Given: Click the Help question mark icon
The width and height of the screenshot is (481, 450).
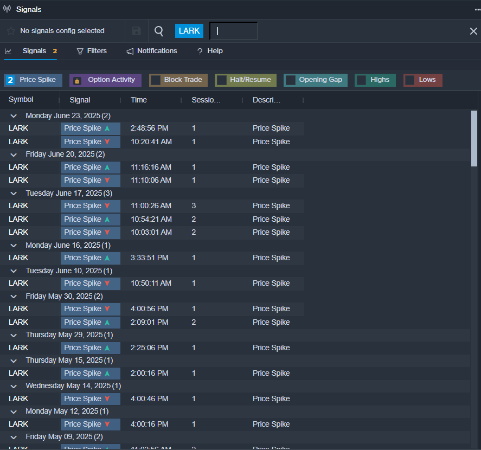Looking at the screenshot, I should click(200, 51).
